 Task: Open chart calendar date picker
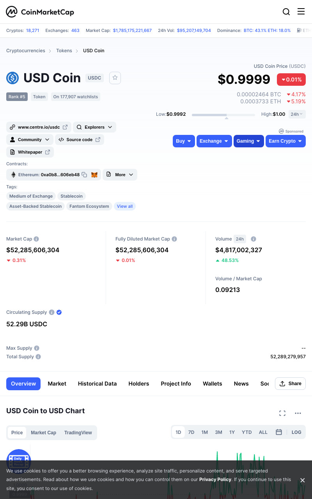pos(279,432)
